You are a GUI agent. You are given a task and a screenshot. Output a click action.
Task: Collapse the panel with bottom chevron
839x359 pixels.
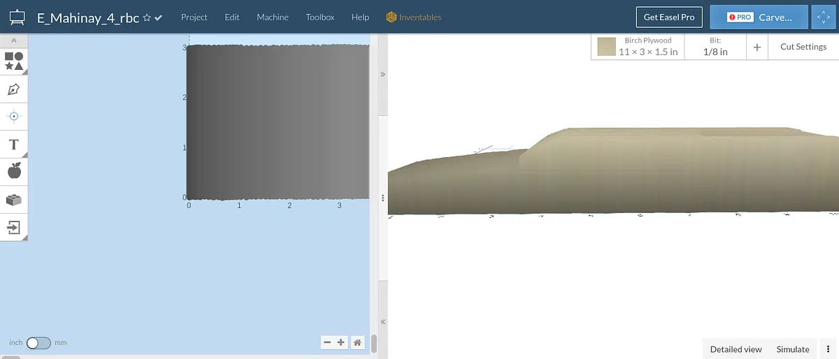click(x=382, y=322)
